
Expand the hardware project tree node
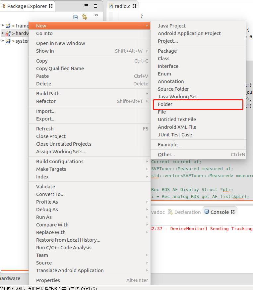click(3, 33)
